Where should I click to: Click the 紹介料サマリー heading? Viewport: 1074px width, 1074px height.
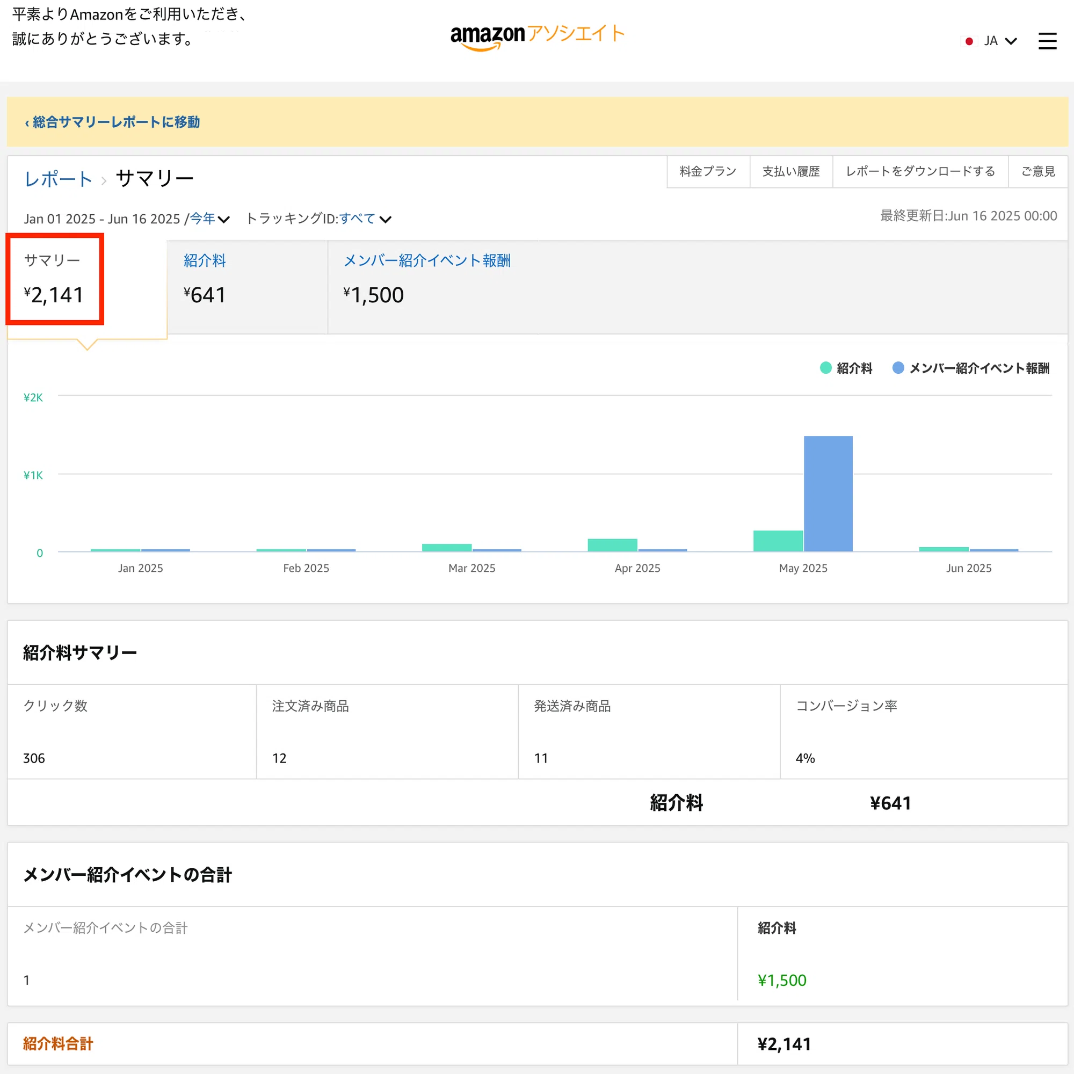(79, 652)
